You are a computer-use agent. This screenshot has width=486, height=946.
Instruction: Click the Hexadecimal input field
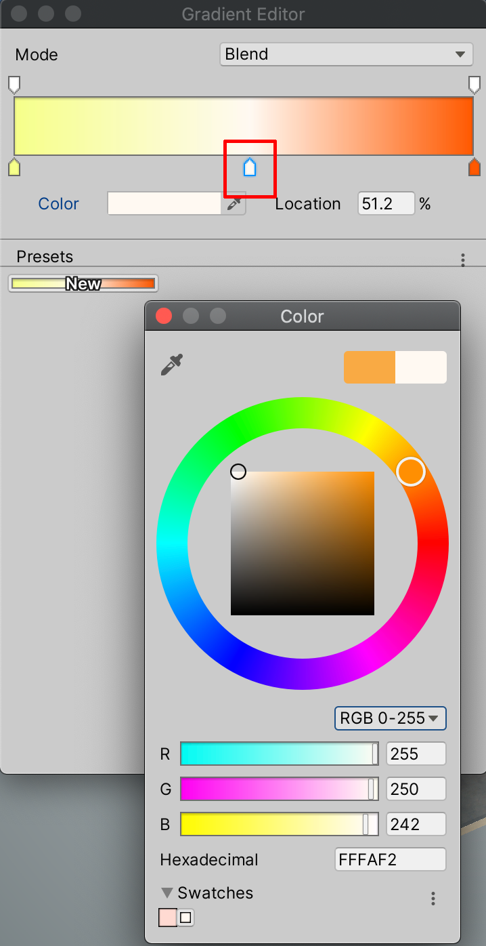click(390, 859)
